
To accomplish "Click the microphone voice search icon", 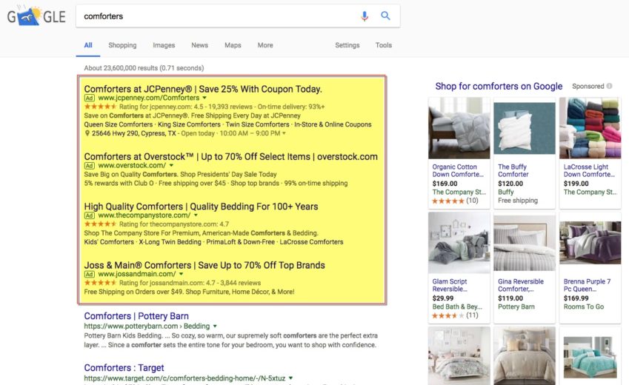I will coord(365,16).
